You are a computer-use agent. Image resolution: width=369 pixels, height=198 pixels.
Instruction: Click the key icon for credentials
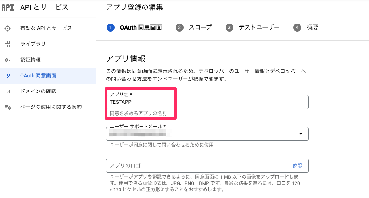[x=8, y=60]
